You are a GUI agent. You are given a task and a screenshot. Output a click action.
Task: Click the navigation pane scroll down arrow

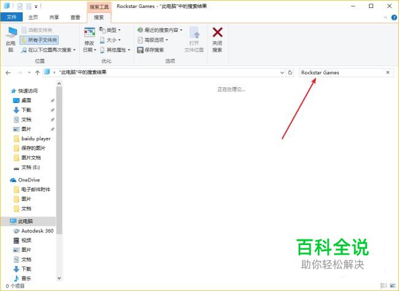[x=59, y=278]
